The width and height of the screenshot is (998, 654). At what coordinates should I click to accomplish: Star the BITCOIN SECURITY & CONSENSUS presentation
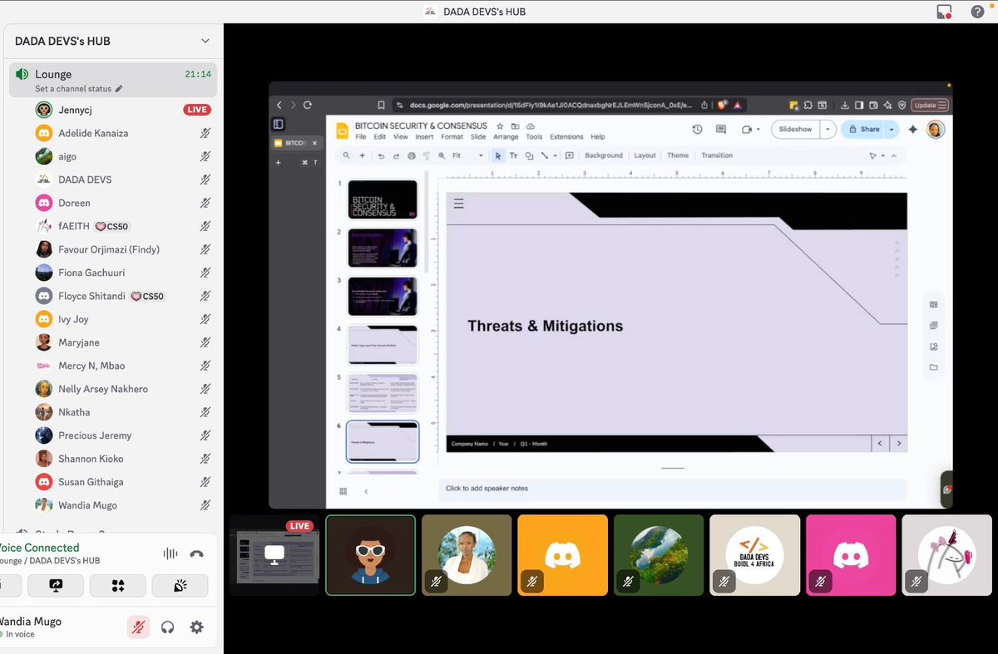tap(500, 126)
